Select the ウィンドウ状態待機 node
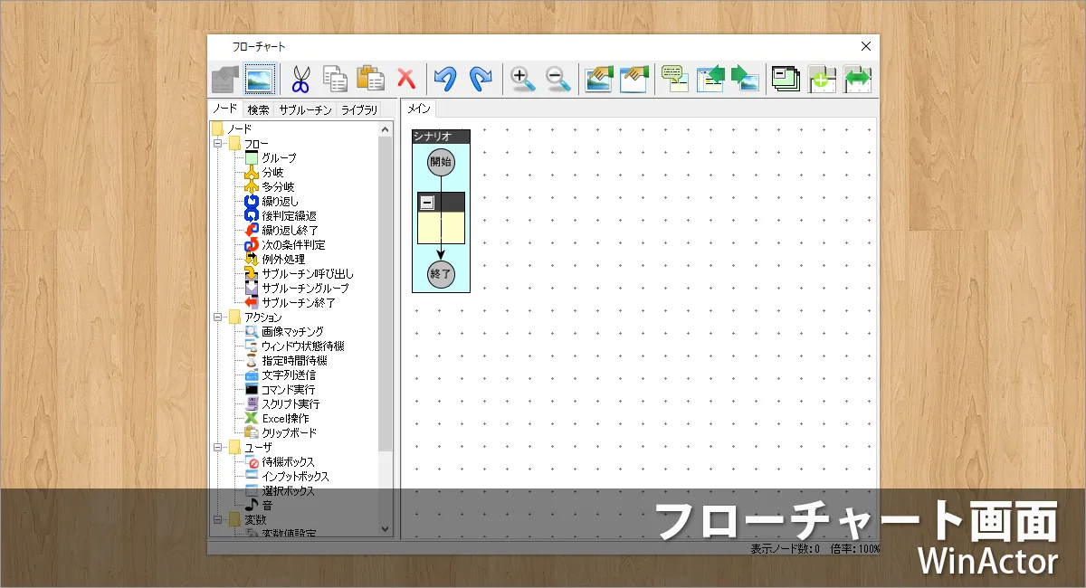1086x588 pixels. tap(302, 346)
